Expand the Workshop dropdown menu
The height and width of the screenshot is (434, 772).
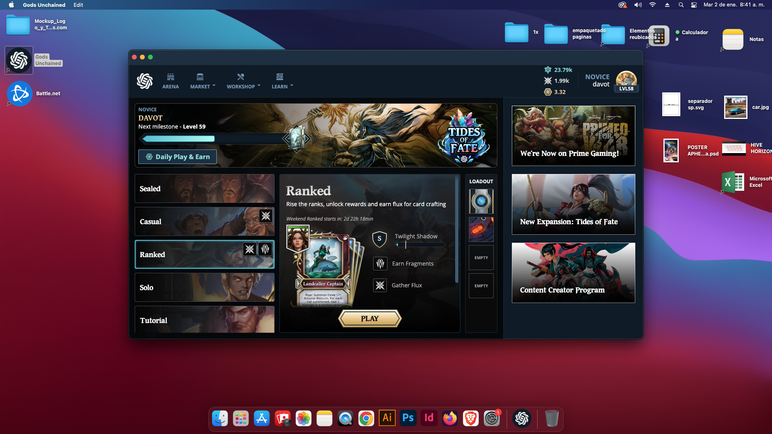coord(243,81)
